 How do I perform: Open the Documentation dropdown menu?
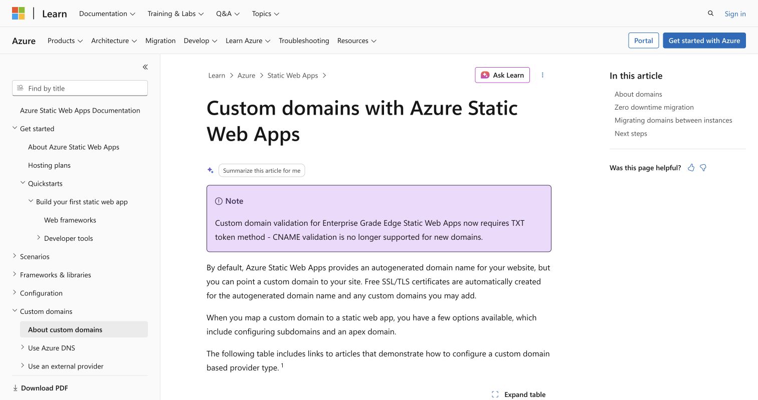tap(107, 14)
